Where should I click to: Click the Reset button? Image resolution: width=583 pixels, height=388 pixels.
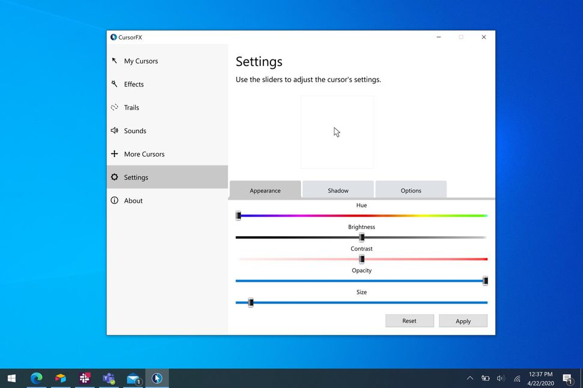click(409, 320)
